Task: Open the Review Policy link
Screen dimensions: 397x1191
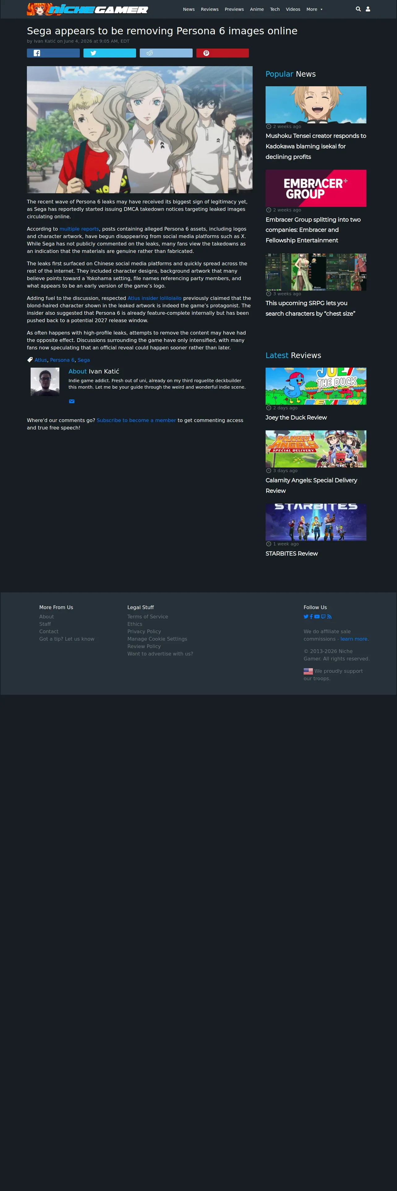Action: tap(144, 646)
